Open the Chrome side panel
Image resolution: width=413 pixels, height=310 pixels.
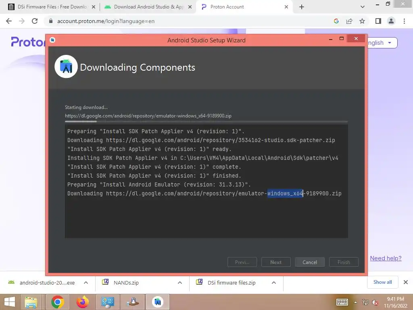click(x=378, y=21)
